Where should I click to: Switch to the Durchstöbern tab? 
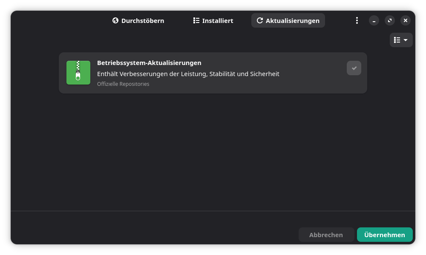138,20
